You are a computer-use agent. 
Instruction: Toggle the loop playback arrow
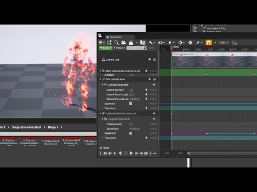click(x=155, y=153)
